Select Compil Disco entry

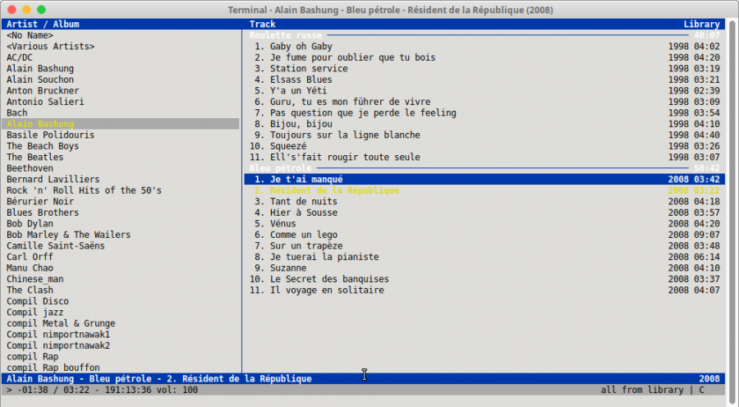pos(37,301)
